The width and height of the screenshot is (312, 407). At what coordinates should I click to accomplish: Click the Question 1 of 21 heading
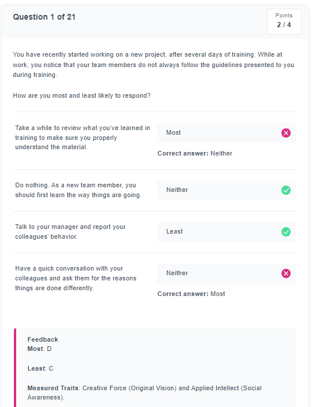point(44,17)
